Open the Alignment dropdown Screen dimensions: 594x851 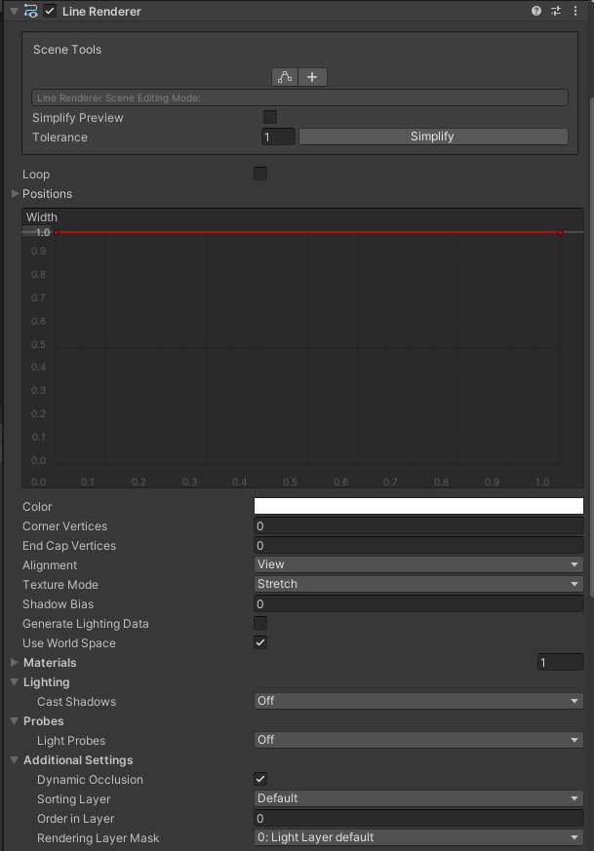tap(417, 564)
